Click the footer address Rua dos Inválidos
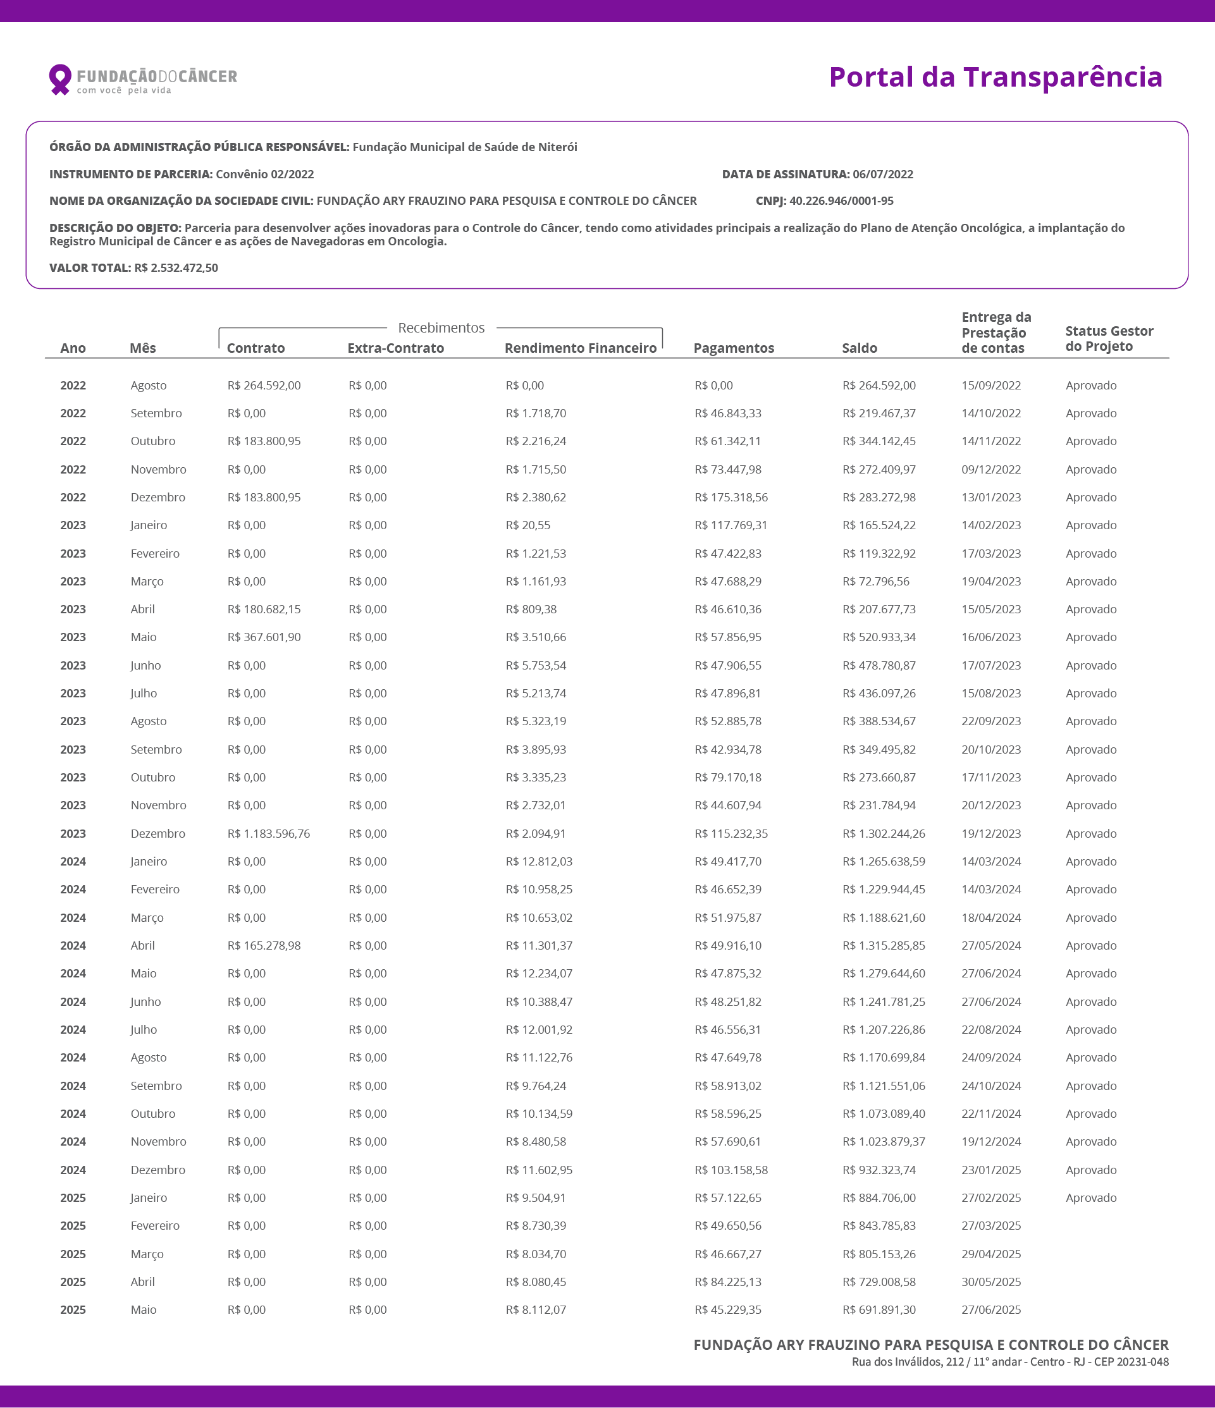Image resolution: width=1215 pixels, height=1408 pixels. [1010, 1362]
